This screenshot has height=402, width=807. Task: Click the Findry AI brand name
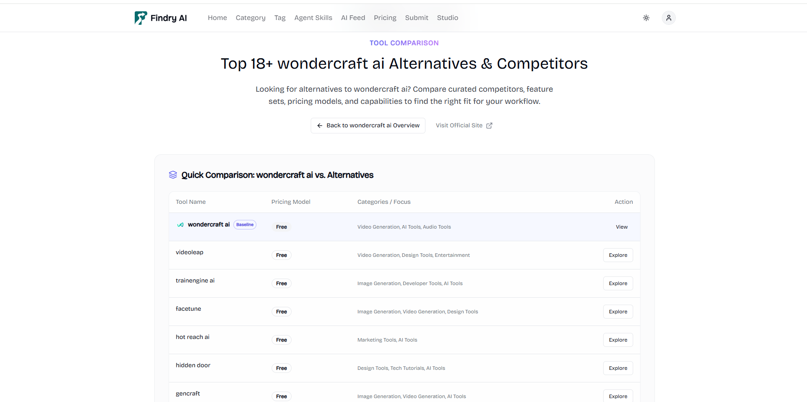[x=169, y=18]
